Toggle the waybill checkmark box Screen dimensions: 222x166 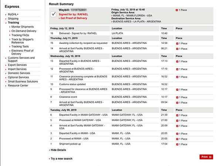(53, 14)
